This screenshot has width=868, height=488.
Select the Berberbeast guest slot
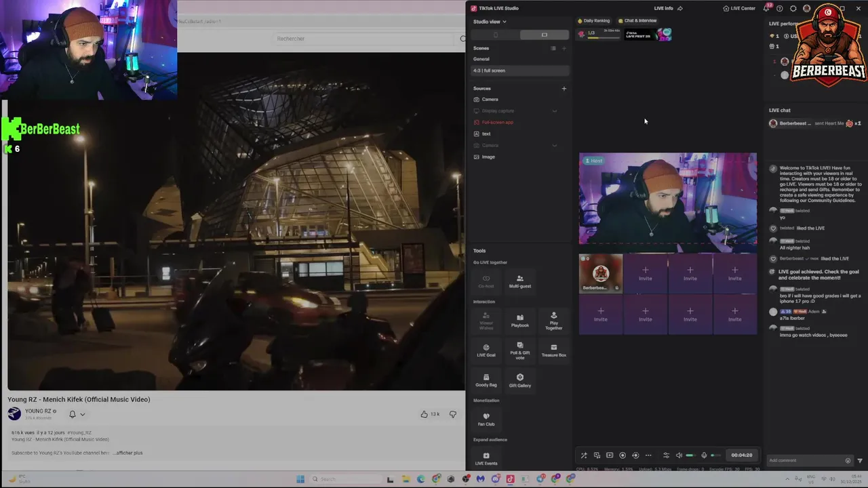(x=601, y=273)
